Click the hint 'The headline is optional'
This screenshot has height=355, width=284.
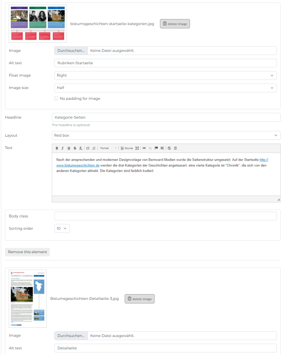(71, 125)
